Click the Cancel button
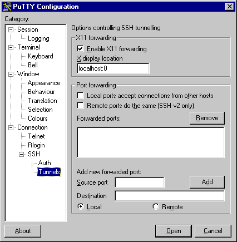 (x=213, y=231)
